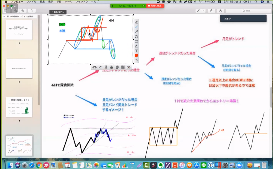Undo the last annotation stroke
This screenshot has height=169, width=273.
point(136,60)
